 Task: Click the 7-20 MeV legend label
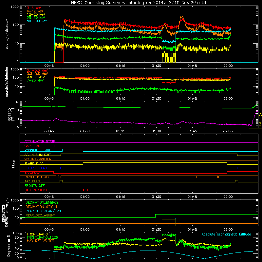coord(35,80)
